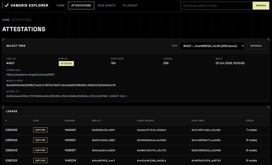Click the Capture badge in row 2392043
This screenshot has width=272, height=165.
40,150
